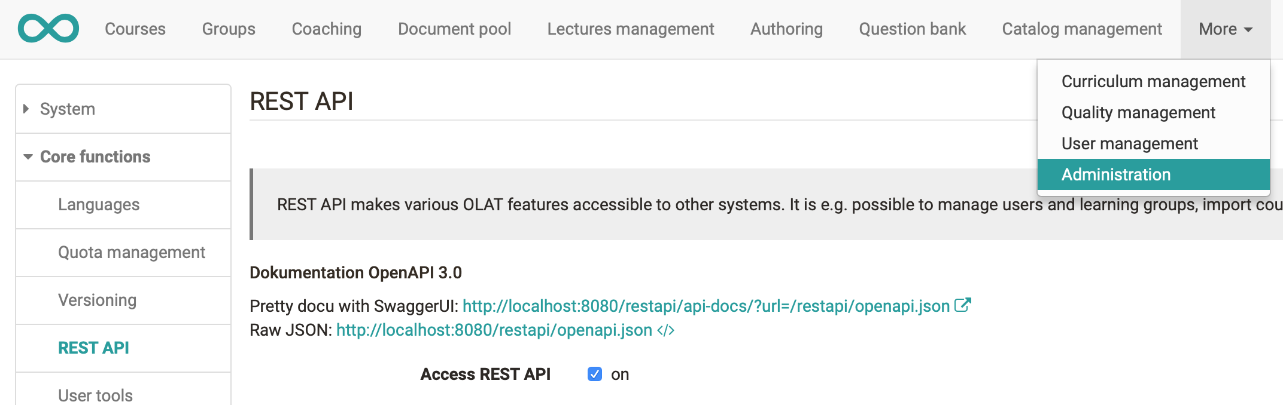Image resolution: width=1283 pixels, height=405 pixels.
Task: Go to the Groups tab
Action: (229, 29)
